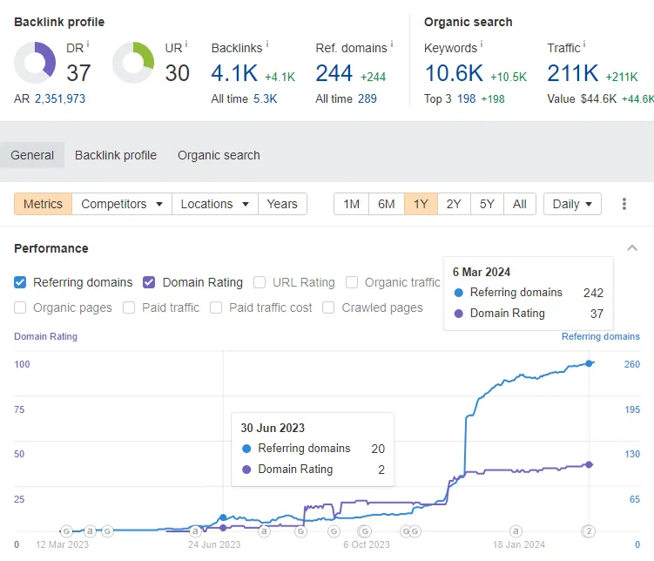Open the Daily interval dropdown
Viewport: 654px width, 561px height.
pos(572,204)
